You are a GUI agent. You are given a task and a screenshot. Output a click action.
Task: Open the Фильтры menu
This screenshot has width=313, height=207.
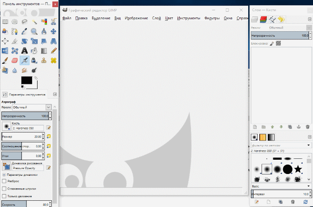pos(211,18)
